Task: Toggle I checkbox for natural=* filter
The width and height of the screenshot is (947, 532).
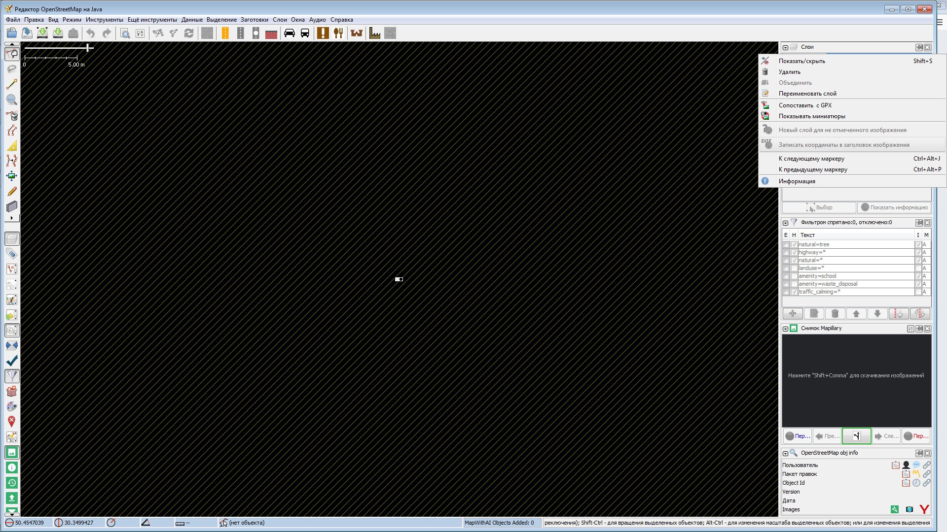Action: (x=918, y=260)
